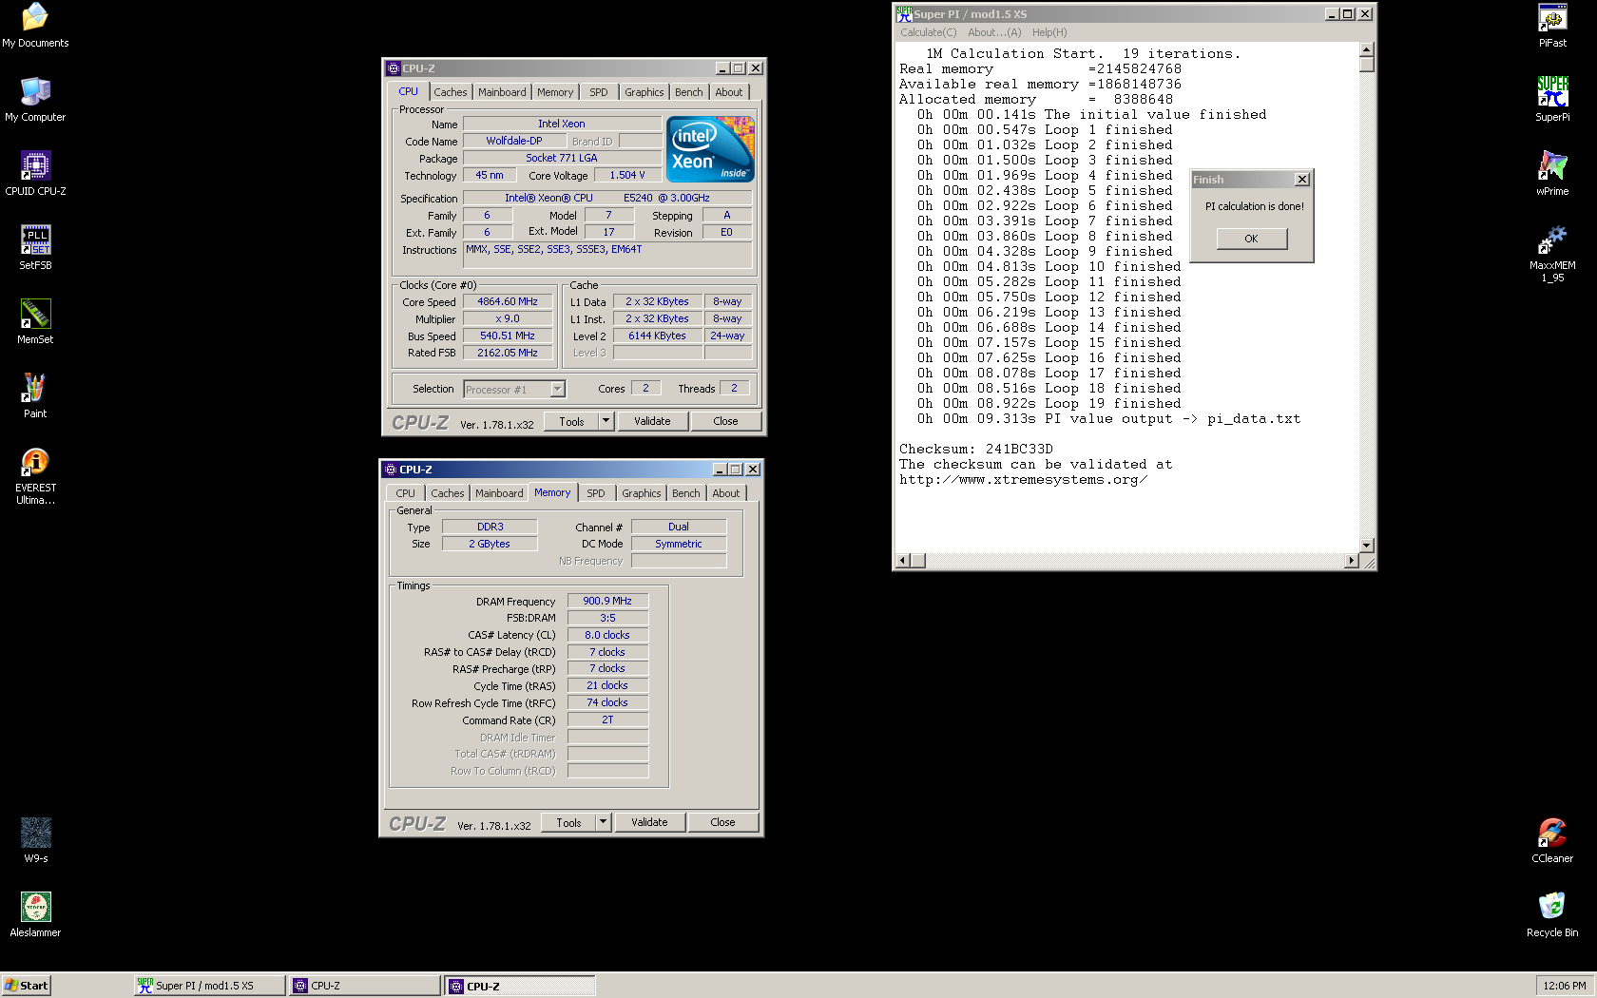Switch to Super PI taskbar button
The width and height of the screenshot is (1597, 998).
click(x=209, y=986)
